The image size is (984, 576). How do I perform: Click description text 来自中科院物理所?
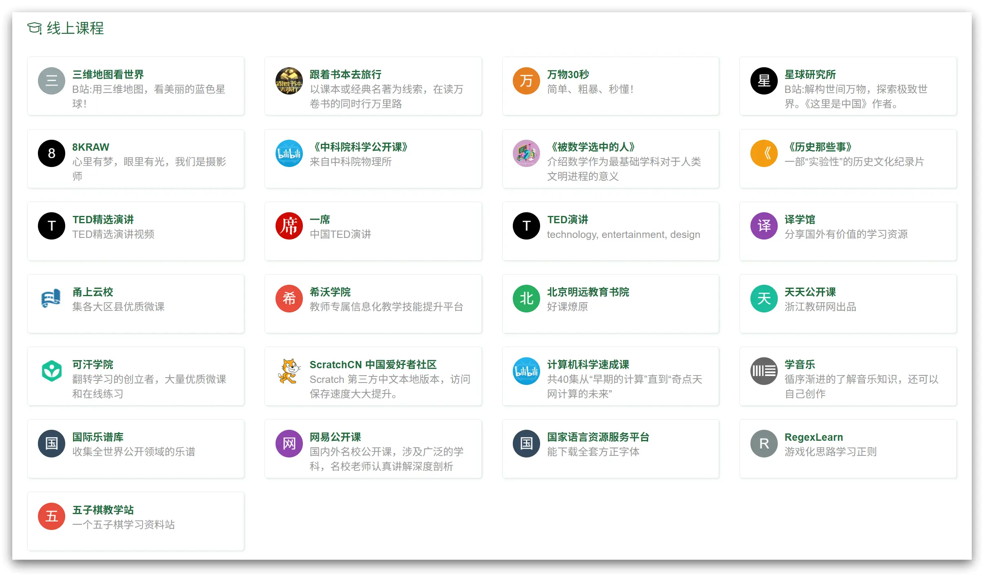tap(351, 162)
